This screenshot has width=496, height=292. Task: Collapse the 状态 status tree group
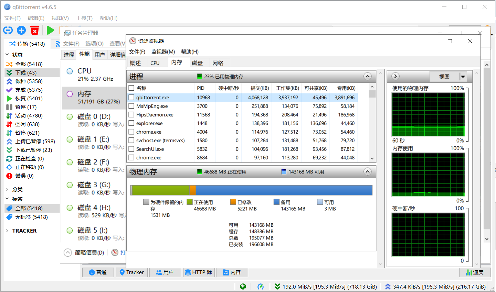pyautogui.click(x=7, y=55)
